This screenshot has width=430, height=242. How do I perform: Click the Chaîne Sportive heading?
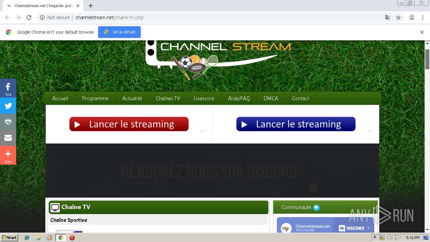click(69, 220)
